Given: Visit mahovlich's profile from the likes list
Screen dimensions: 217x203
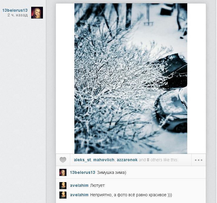Looking at the screenshot, I should [104, 160].
